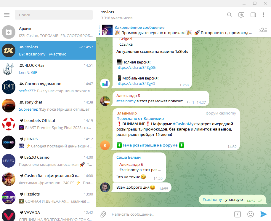Click sender name Владимир in message
This screenshot has width=271, height=221.
click(126, 113)
